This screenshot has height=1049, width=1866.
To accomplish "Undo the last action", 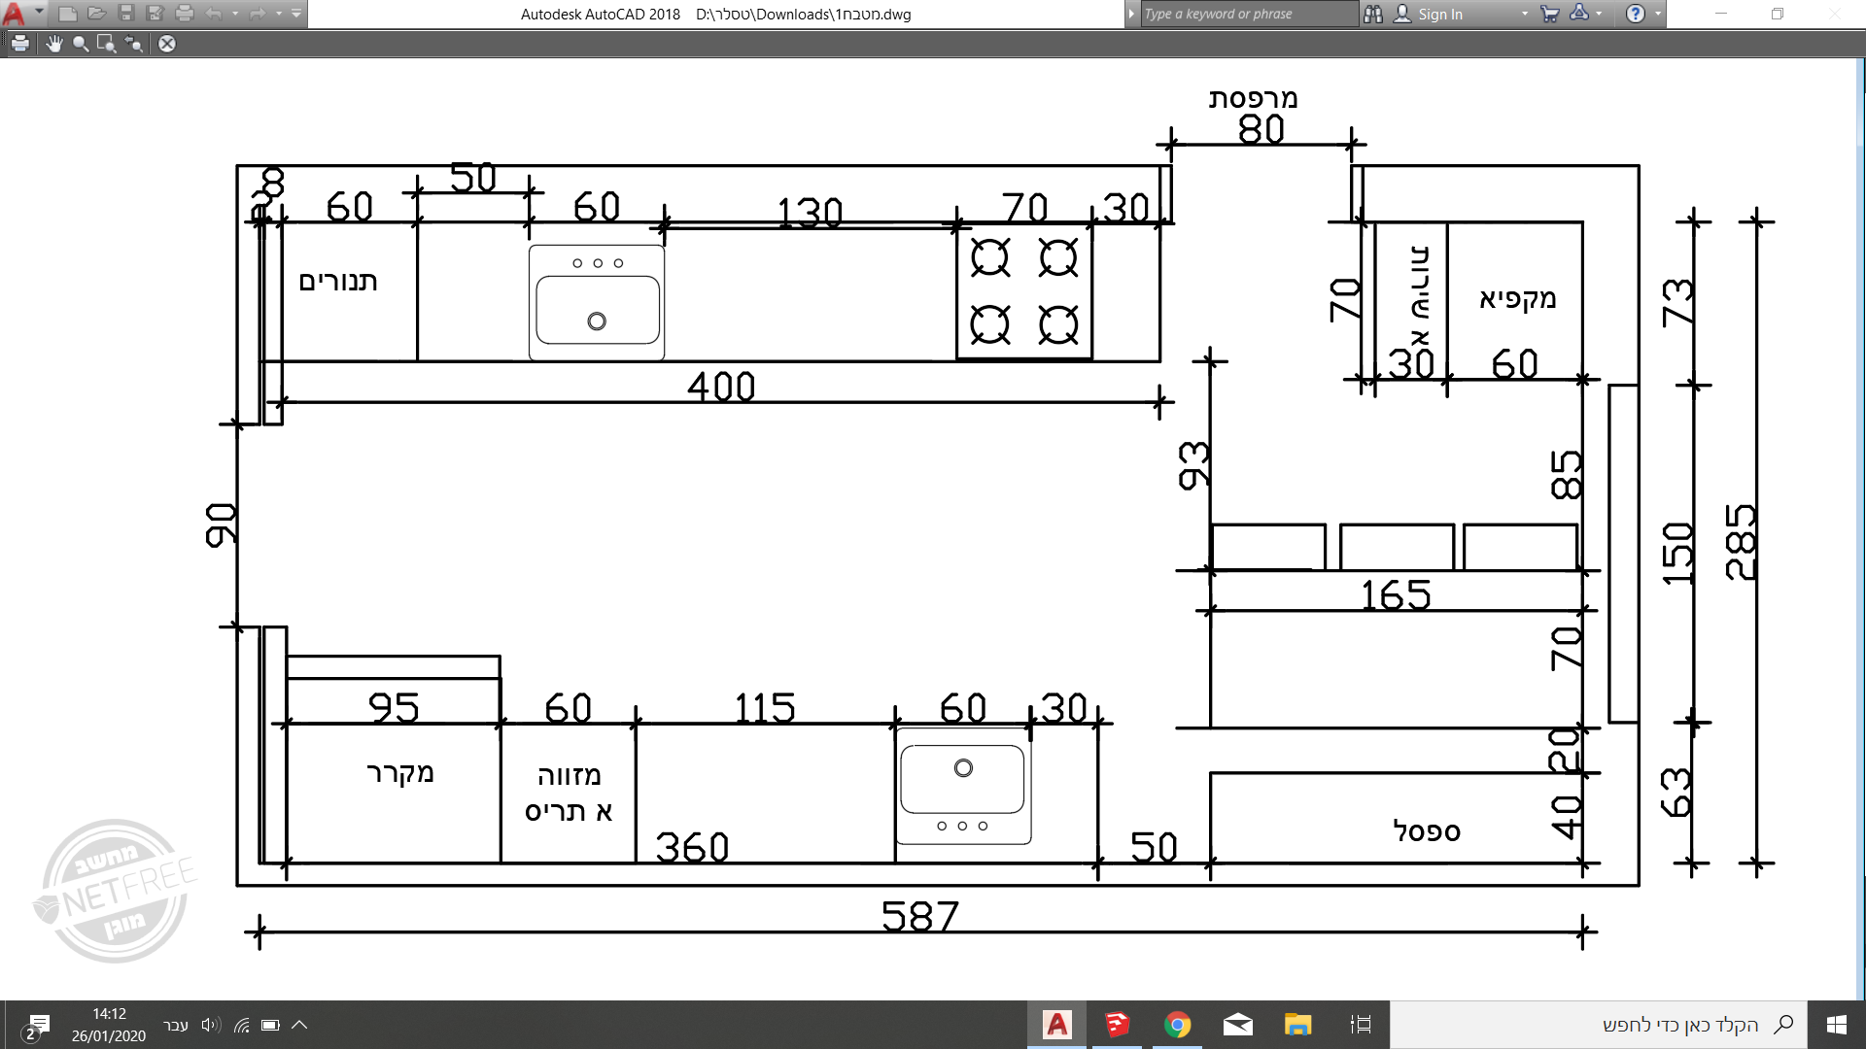I will [x=212, y=13].
